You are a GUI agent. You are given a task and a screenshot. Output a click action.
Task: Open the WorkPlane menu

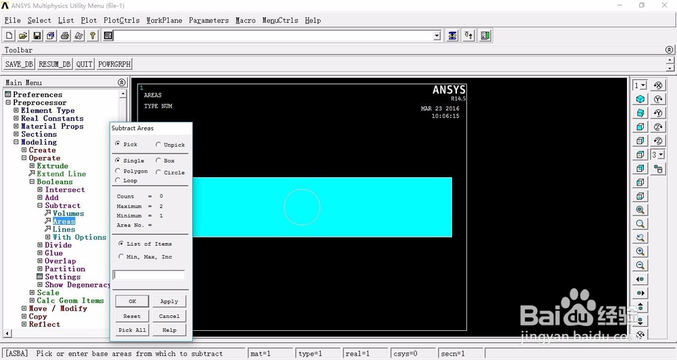tap(164, 20)
